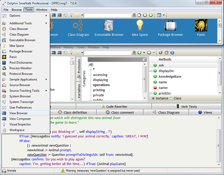Image resolution: width=224 pixels, height=175 pixels.
Task: Choose Workspace from Tools menu
Action: click(26, 130)
